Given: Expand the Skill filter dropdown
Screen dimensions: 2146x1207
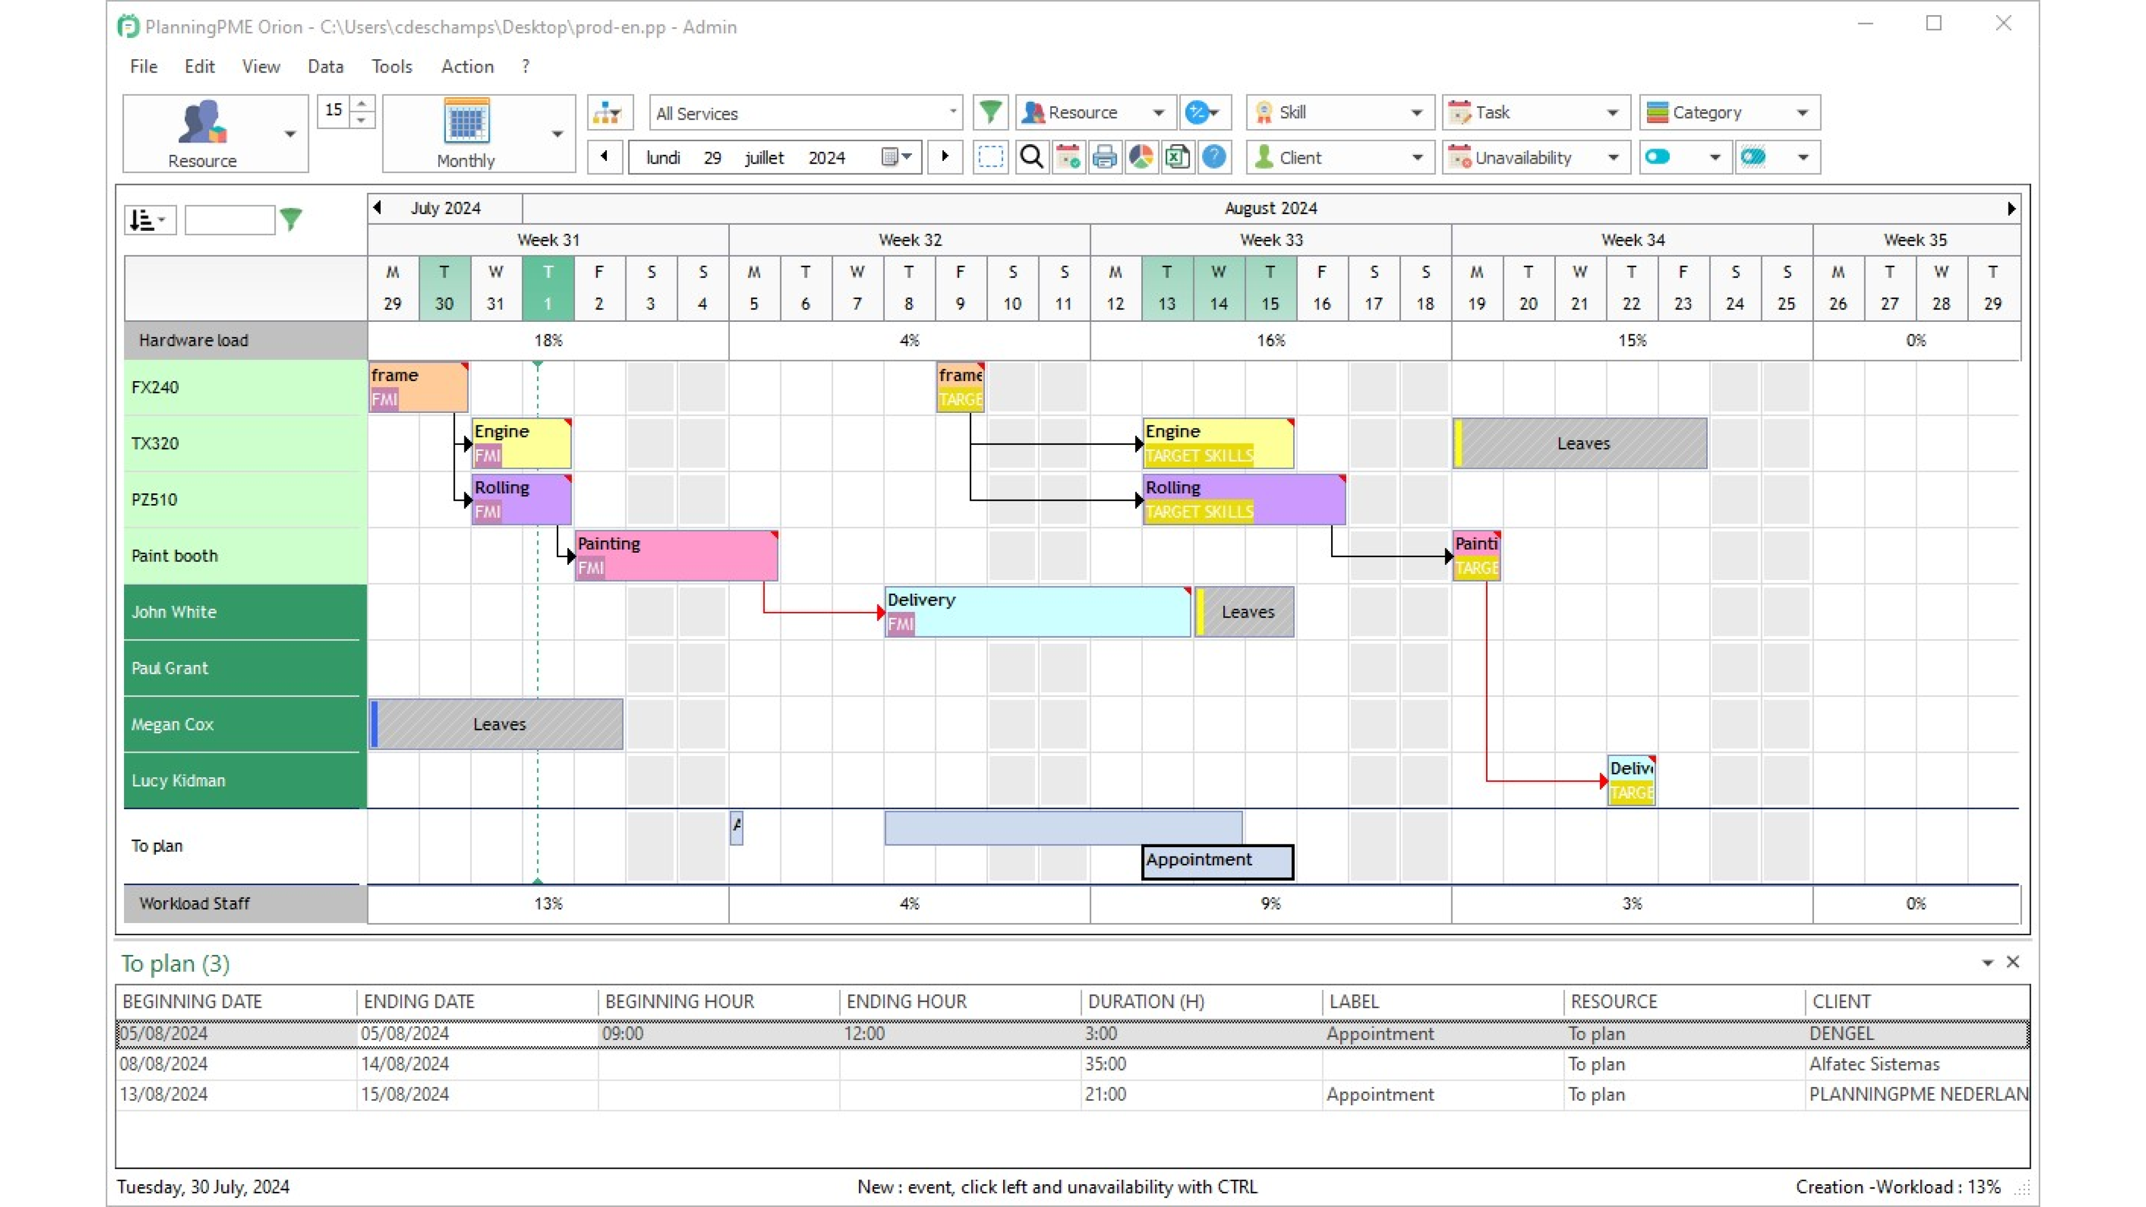Looking at the screenshot, I should tap(1416, 112).
